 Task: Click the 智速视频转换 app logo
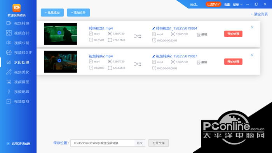click(17, 8)
